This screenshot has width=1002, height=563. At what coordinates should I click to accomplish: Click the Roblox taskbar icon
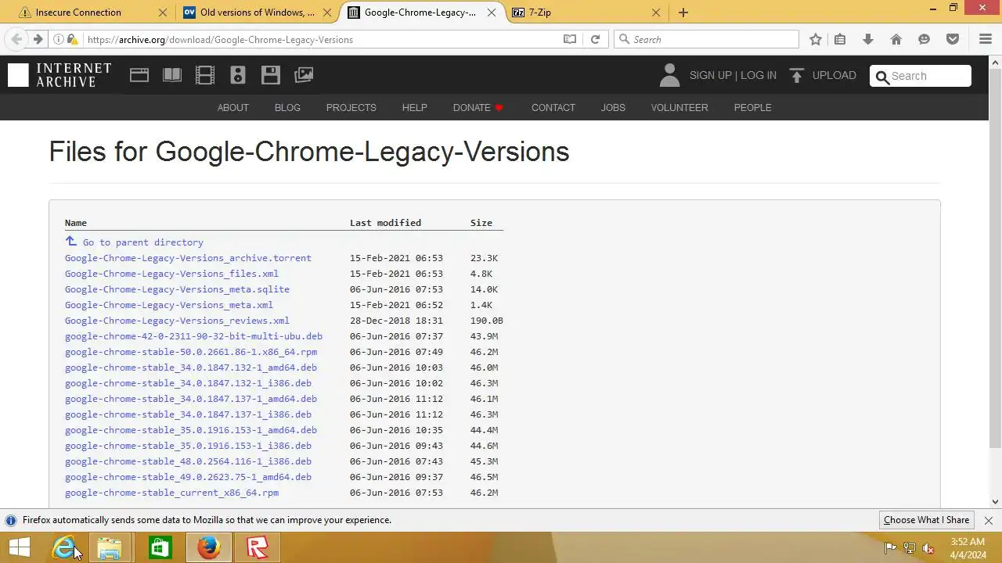click(x=257, y=547)
